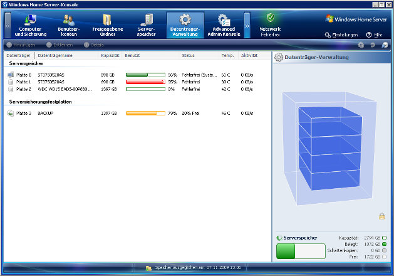
Task: Open the Computer und Sicherung tab
Action: pyautogui.click(x=31, y=25)
